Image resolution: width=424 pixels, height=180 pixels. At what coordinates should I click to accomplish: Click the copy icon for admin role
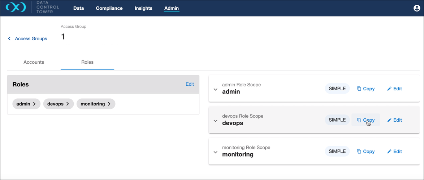[x=359, y=89]
